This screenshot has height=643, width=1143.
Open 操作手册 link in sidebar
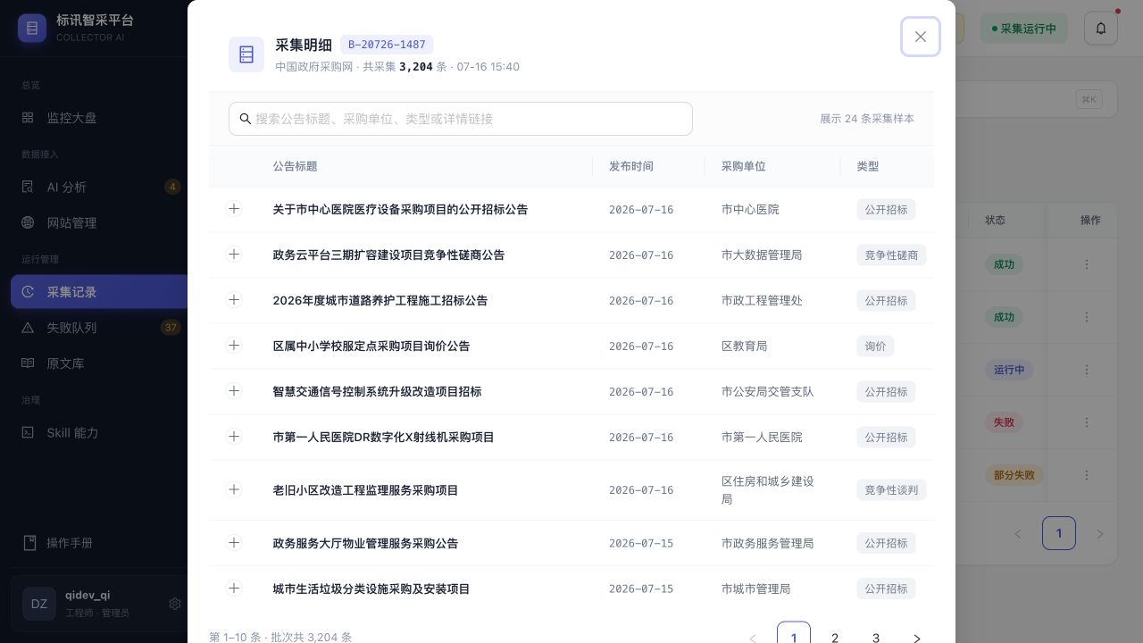[99, 543]
